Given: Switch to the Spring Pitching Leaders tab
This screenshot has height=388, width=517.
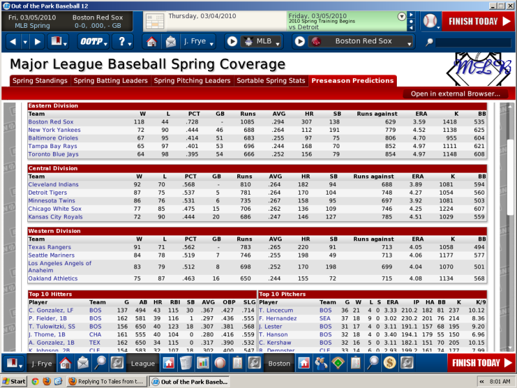Looking at the screenshot, I should (x=192, y=81).
